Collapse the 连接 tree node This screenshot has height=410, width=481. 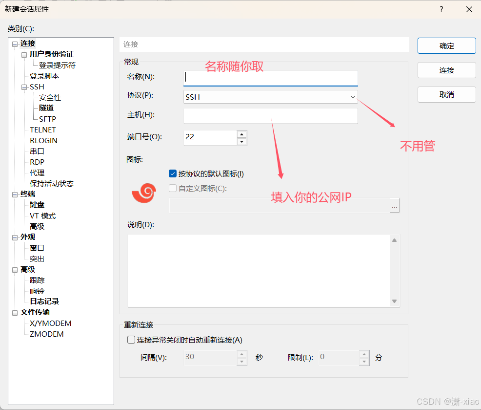(15, 44)
